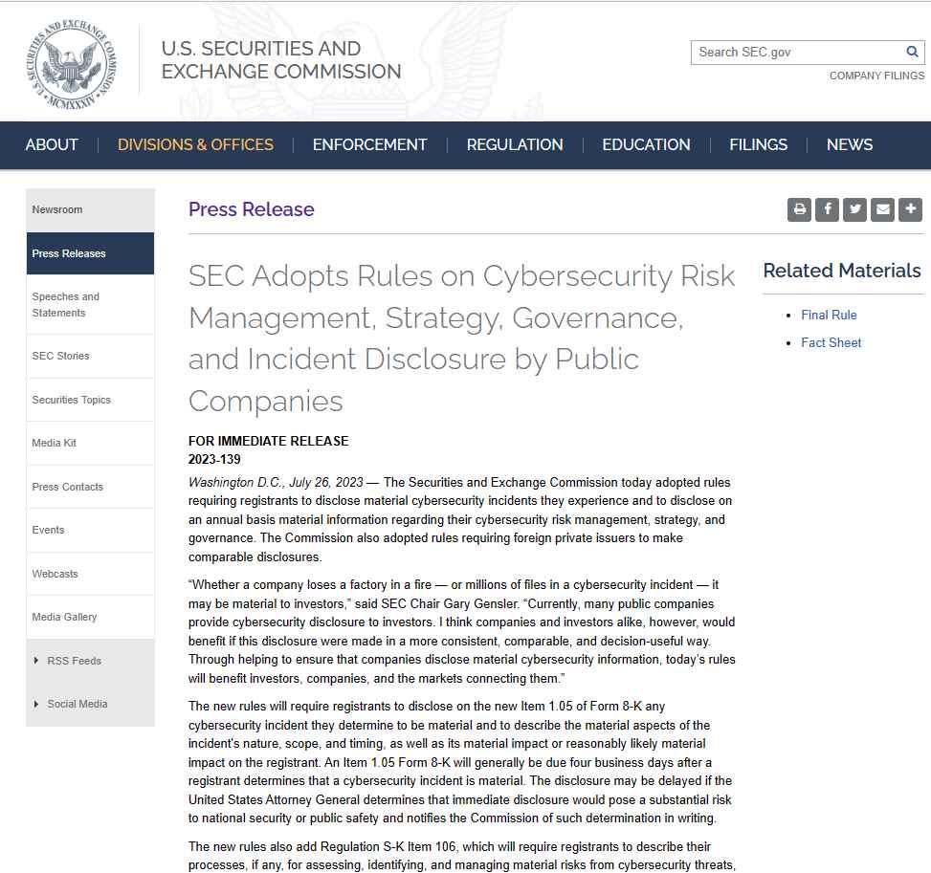Expand the RSS Feeds section

(x=75, y=661)
